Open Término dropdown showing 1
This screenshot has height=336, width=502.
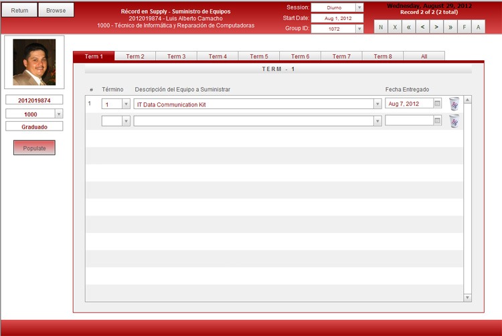point(126,104)
